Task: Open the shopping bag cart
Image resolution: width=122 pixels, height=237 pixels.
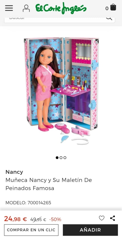Action: click(113, 7)
